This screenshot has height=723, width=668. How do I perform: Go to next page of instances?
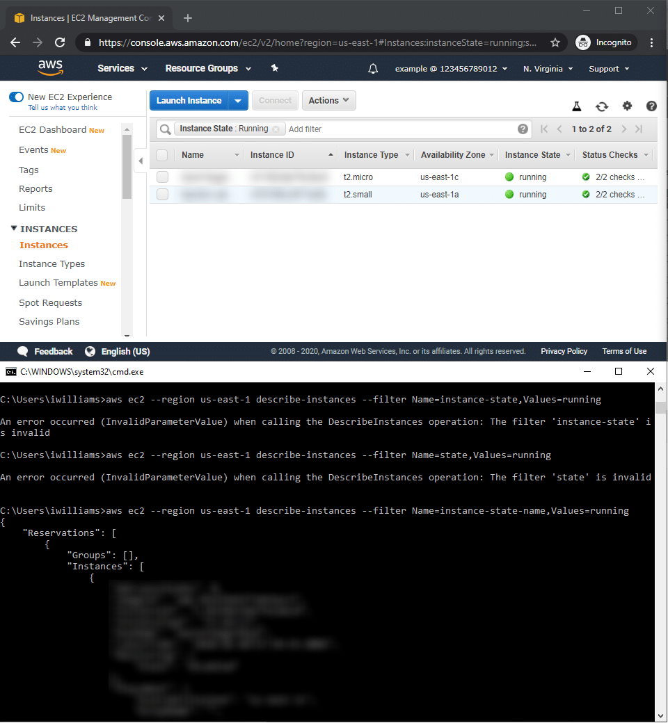[x=623, y=129]
